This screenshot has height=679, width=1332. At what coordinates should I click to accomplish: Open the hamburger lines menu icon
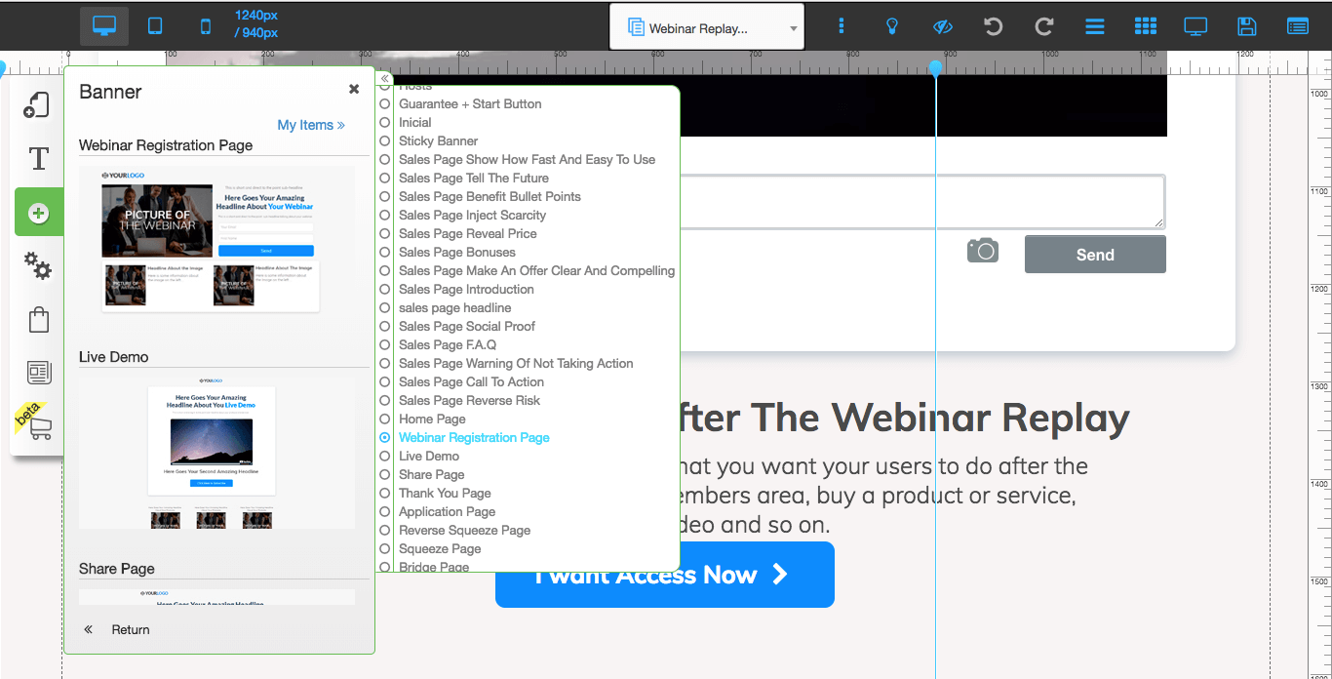[x=1095, y=26]
